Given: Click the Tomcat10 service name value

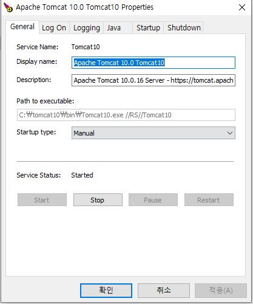Looking at the screenshot, I should coord(86,47).
